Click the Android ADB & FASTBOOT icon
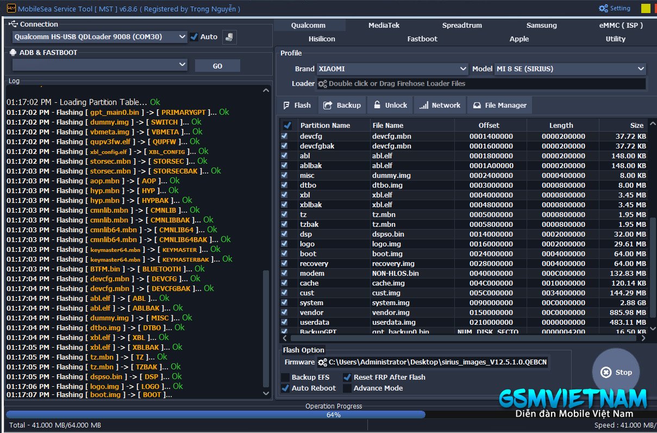This screenshot has width=657, height=433. pyautogui.click(x=14, y=52)
